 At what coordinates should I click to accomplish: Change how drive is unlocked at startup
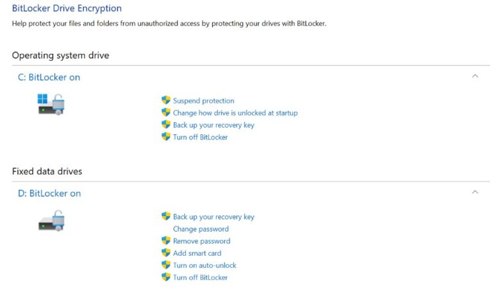235,113
